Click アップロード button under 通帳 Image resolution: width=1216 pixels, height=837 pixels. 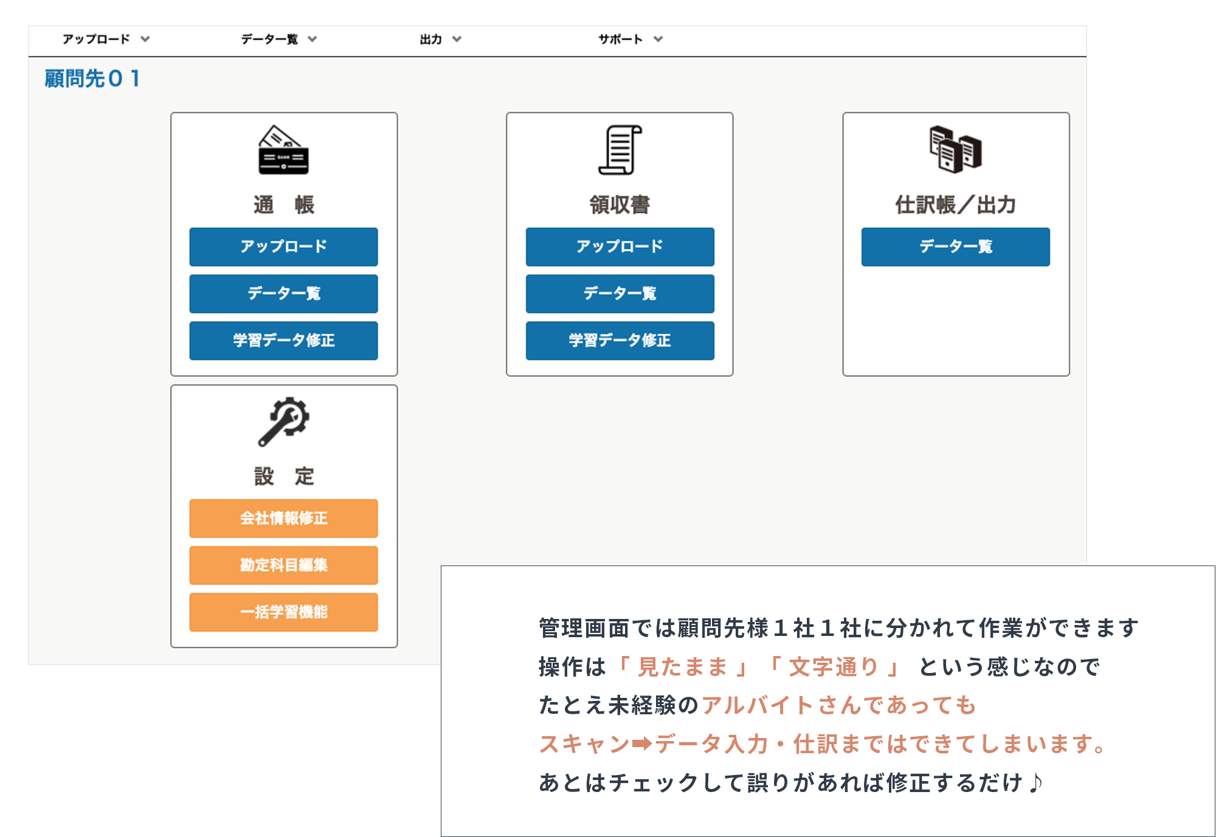tap(283, 247)
